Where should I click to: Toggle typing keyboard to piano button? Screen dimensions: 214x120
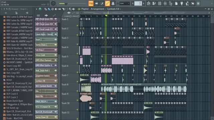point(91,4)
